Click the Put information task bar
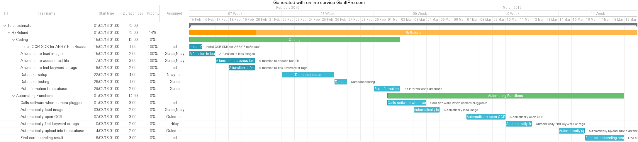This screenshot has width=638, height=142. (387, 89)
